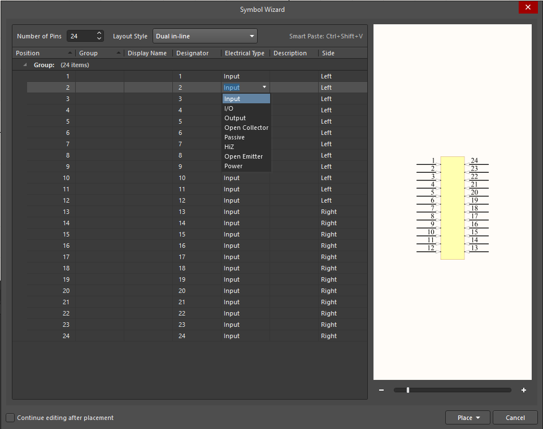Click the Designator cell of pin 8
Screen dimensions: 543x429
click(x=197, y=155)
